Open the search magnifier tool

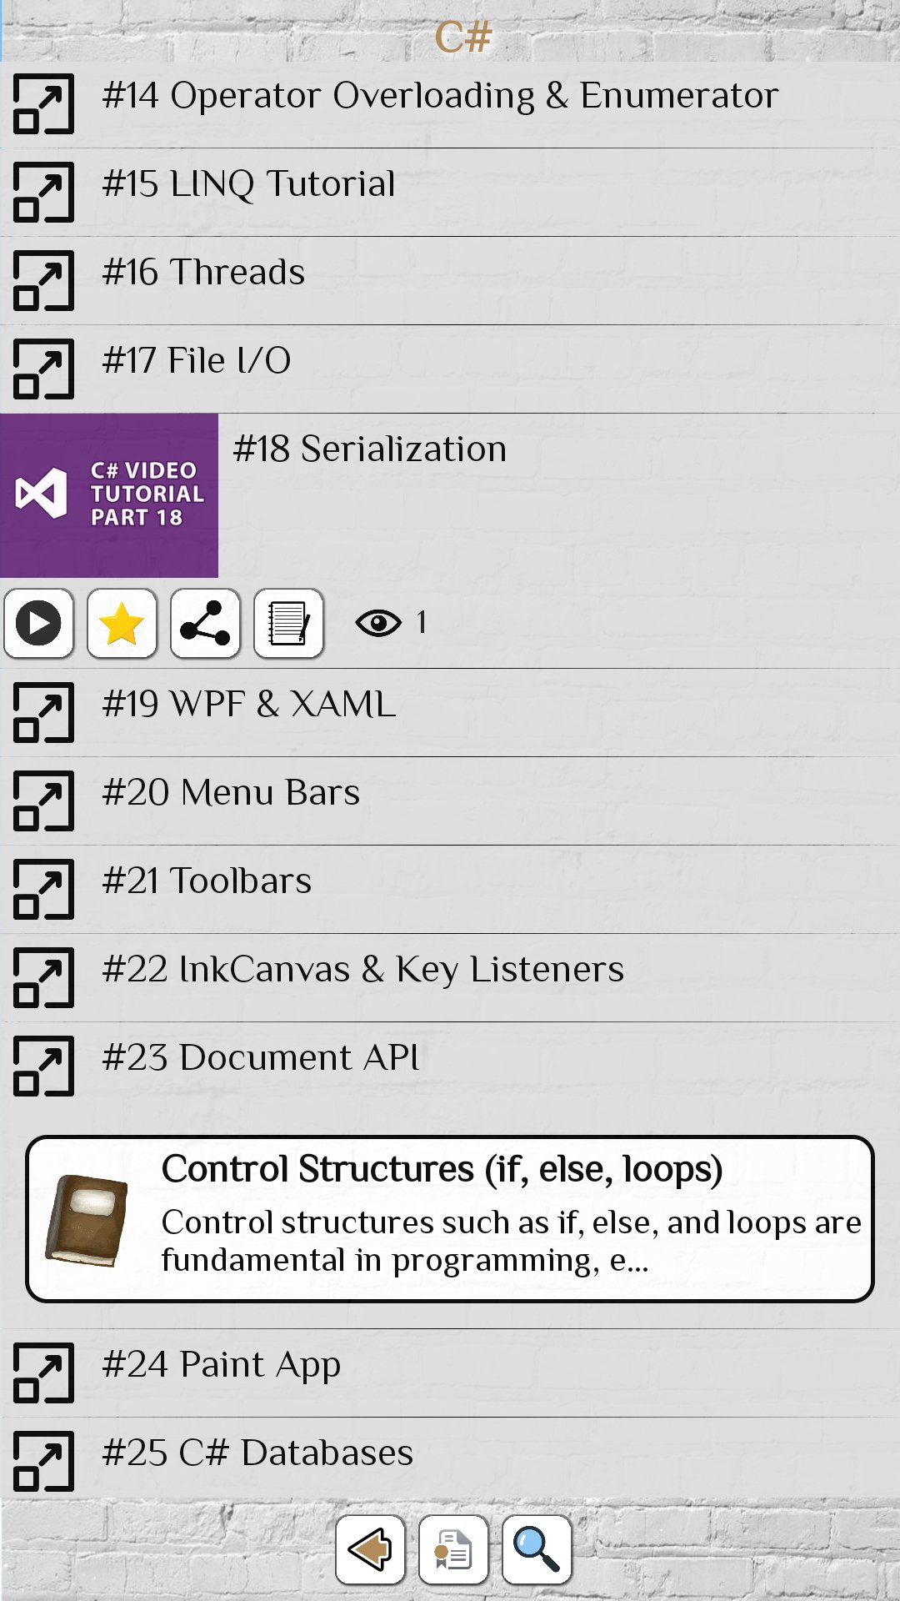click(x=537, y=1549)
